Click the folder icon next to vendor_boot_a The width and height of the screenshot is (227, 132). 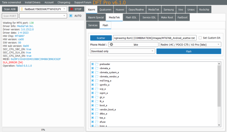pyautogui.click(x=97, y=109)
